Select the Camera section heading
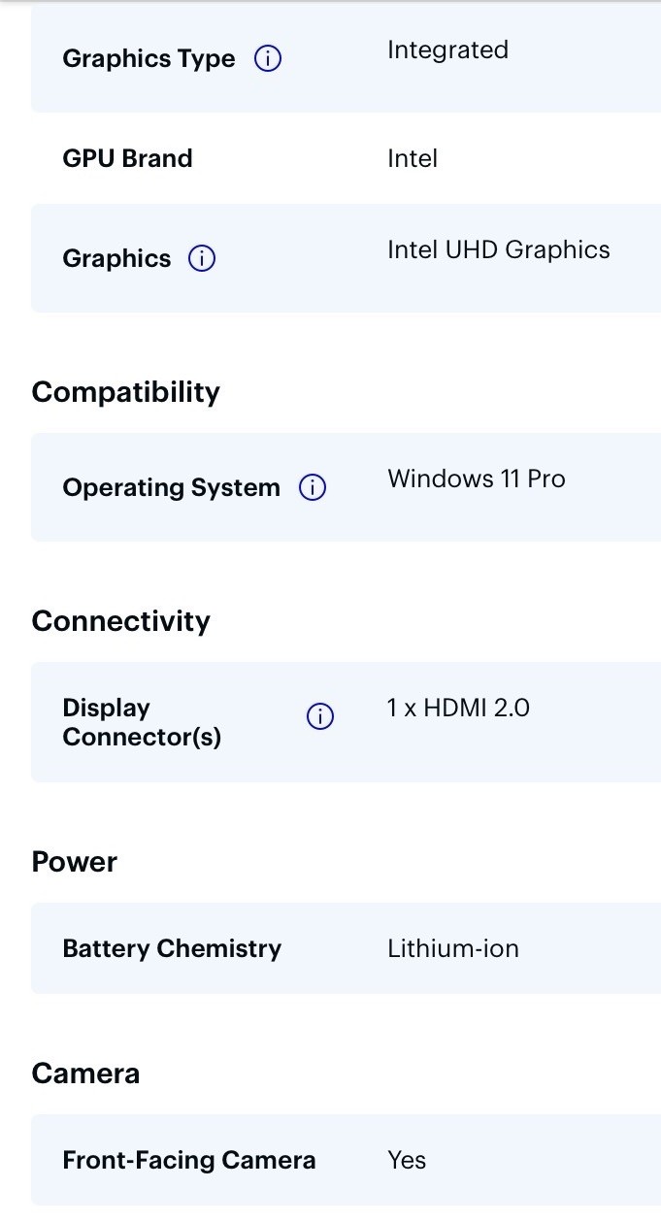 click(86, 1073)
